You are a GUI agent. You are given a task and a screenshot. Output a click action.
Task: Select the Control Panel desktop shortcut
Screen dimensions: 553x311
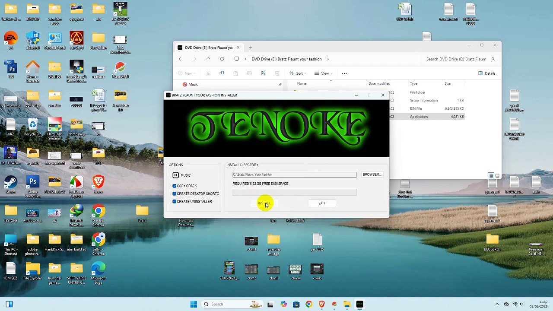[x=54, y=41]
